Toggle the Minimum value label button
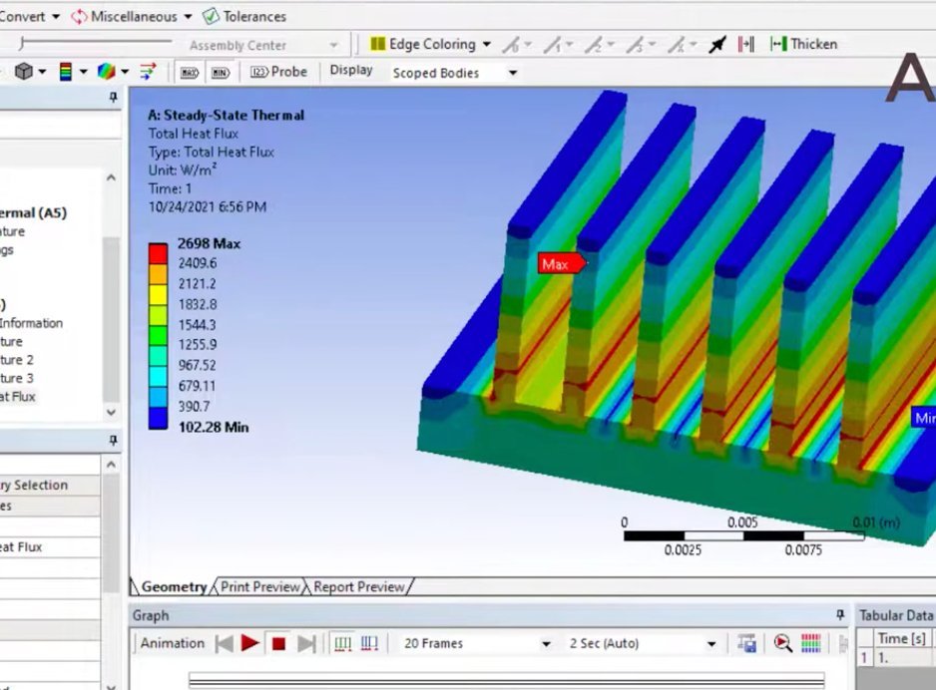The image size is (936, 690). coord(221,72)
